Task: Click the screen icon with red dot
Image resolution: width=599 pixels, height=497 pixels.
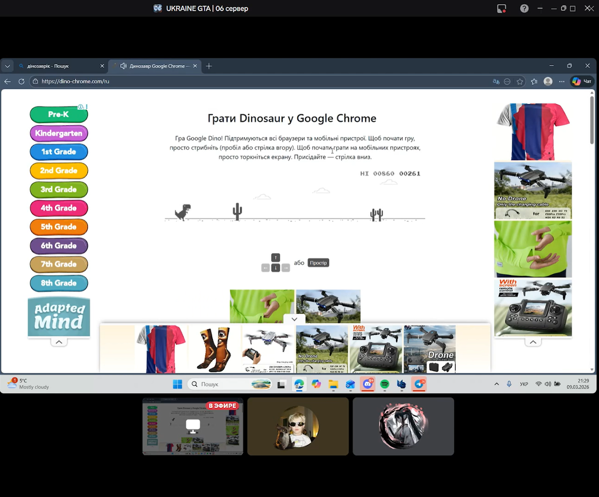Action: [502, 8]
